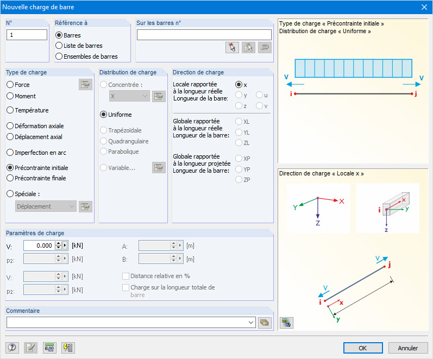
Task: Click the N° load number field
Action: (x=27, y=35)
